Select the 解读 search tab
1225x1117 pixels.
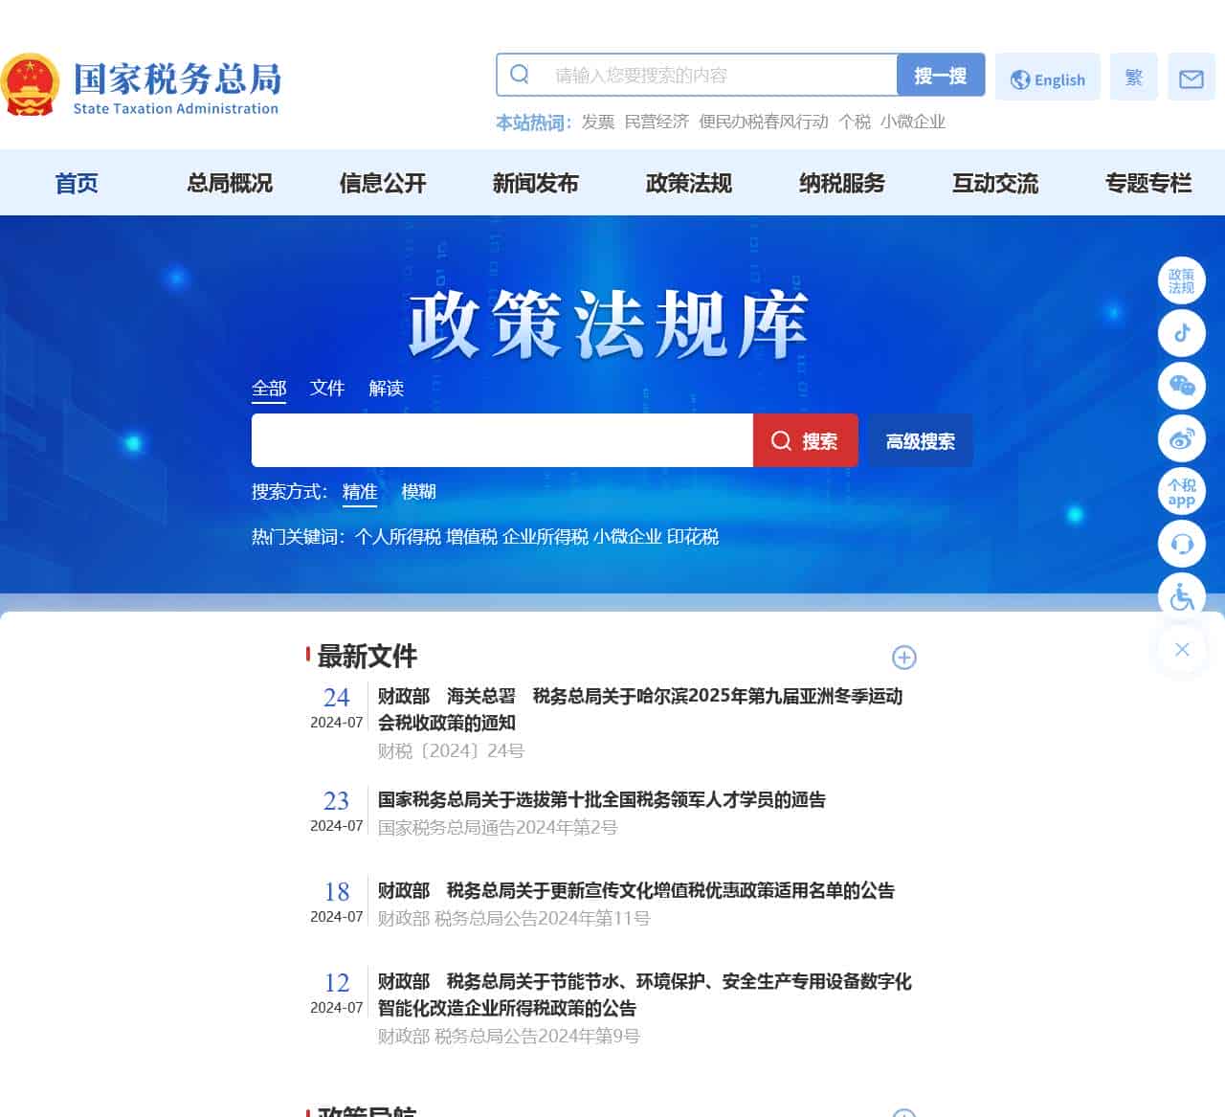tap(387, 388)
